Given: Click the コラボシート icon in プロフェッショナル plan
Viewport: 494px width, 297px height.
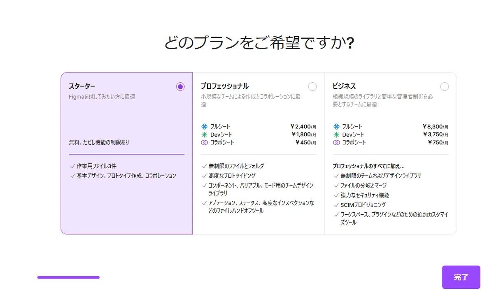Looking at the screenshot, I should tap(205, 142).
